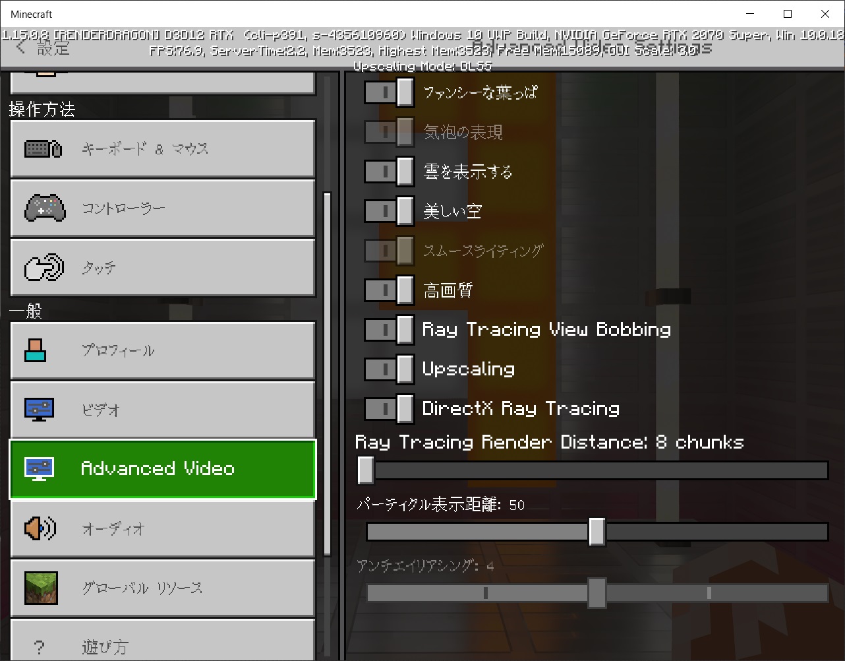Toggle the Upscaling switch

389,369
